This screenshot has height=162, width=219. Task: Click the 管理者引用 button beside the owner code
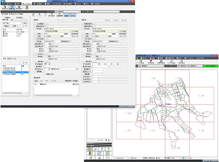coord(66,41)
